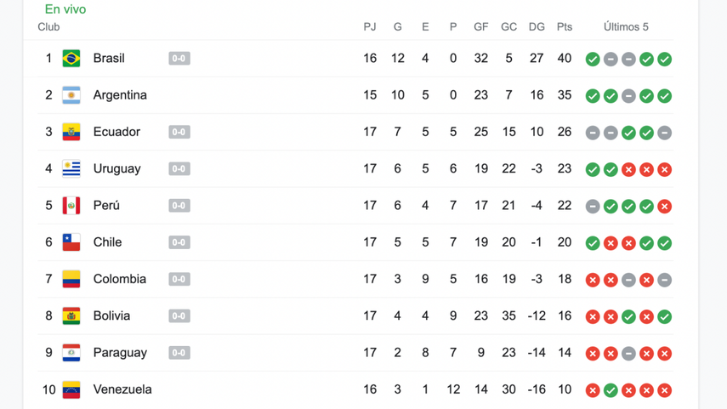
Task: Click the En vivo label
Action: [x=65, y=9]
